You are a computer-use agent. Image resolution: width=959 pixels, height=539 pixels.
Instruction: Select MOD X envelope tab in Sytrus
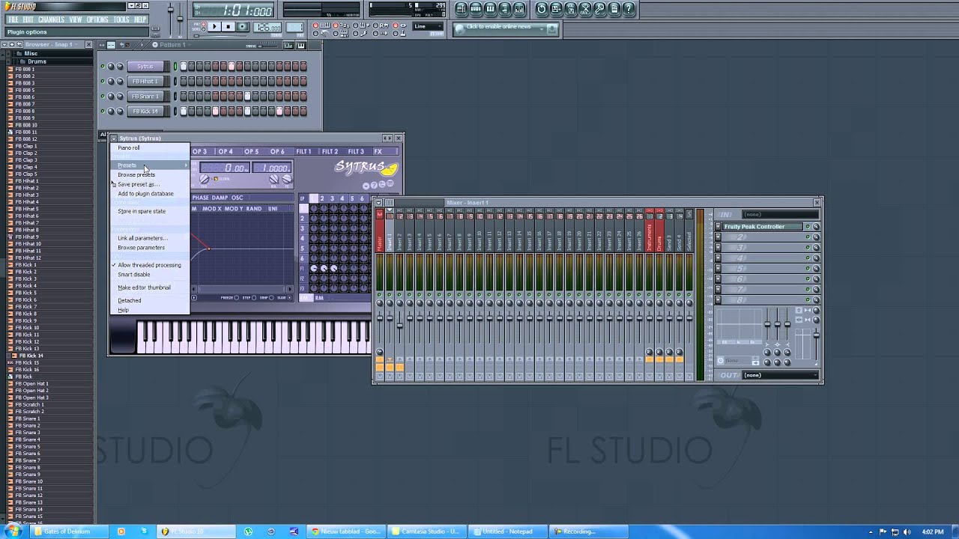[212, 209]
